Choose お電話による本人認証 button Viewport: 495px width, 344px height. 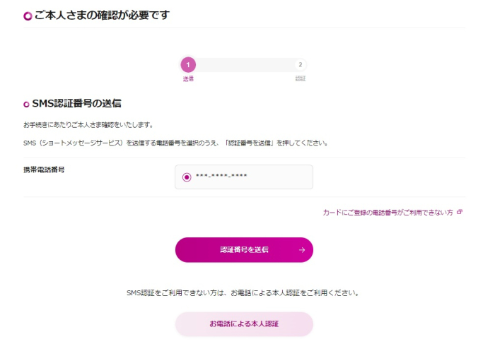click(244, 324)
